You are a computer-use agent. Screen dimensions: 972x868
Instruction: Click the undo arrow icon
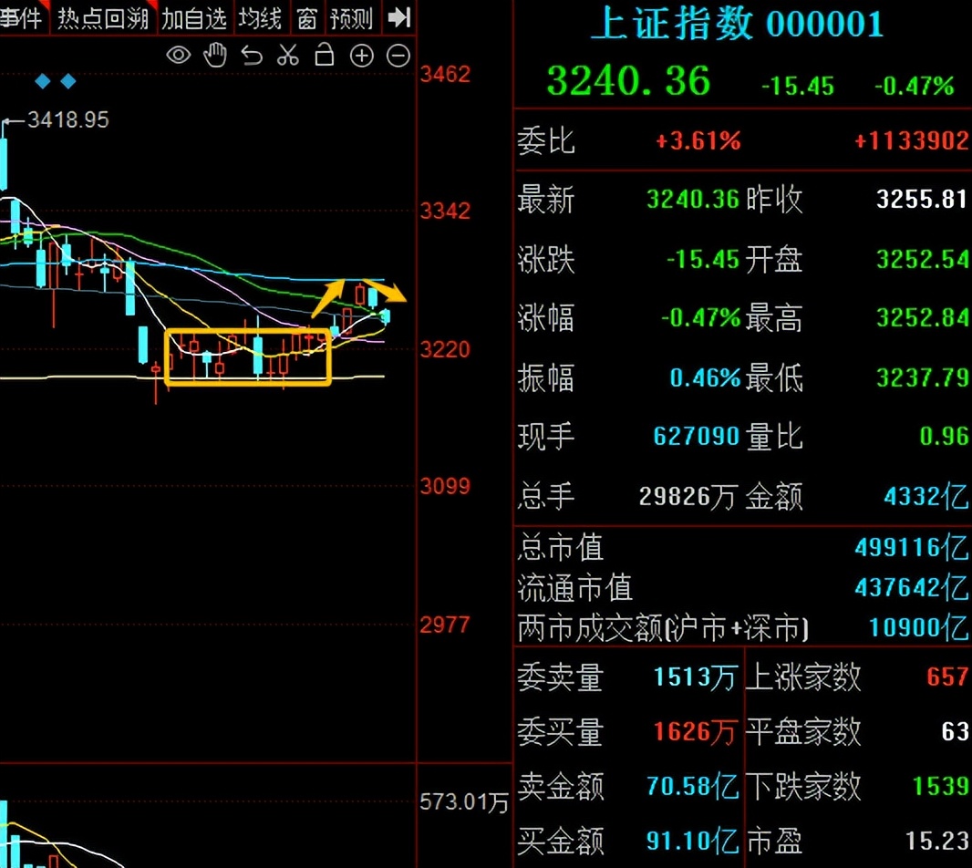click(x=252, y=56)
